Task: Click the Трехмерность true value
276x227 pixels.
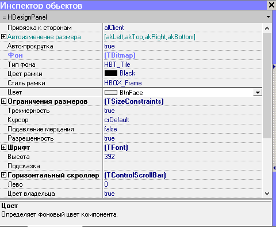Action: click(109, 111)
